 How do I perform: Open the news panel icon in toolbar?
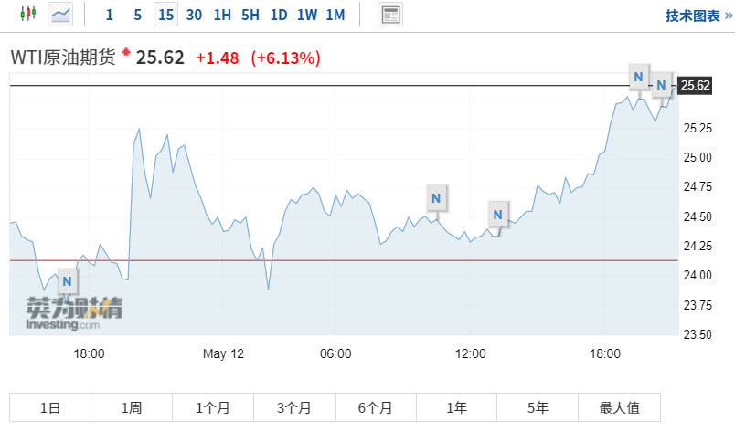(x=390, y=15)
